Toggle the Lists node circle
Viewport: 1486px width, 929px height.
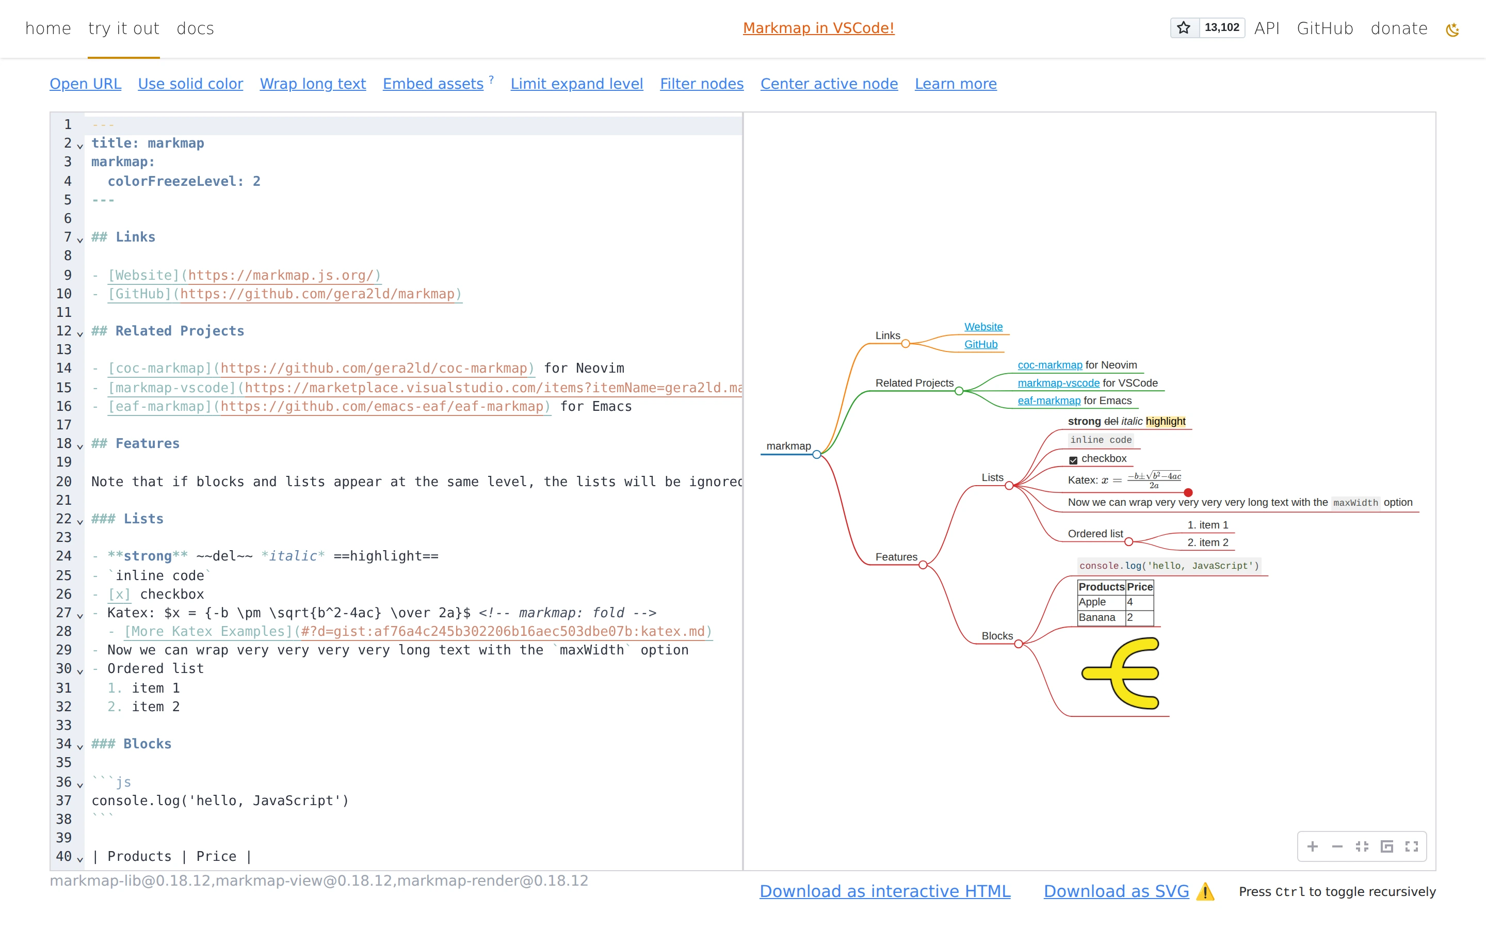(1009, 485)
